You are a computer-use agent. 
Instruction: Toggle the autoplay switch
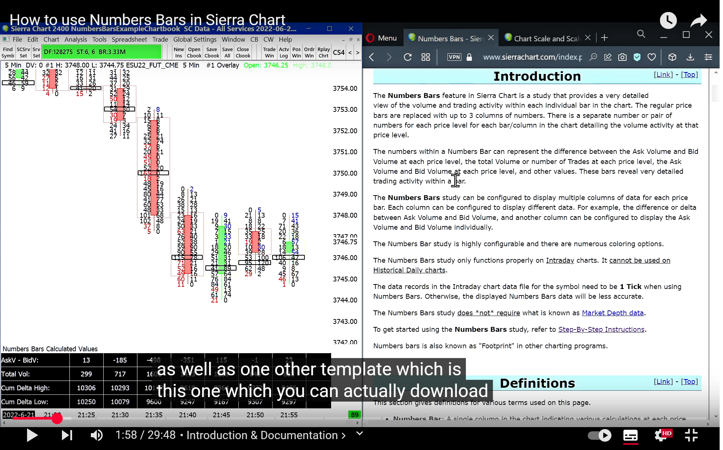click(599, 435)
